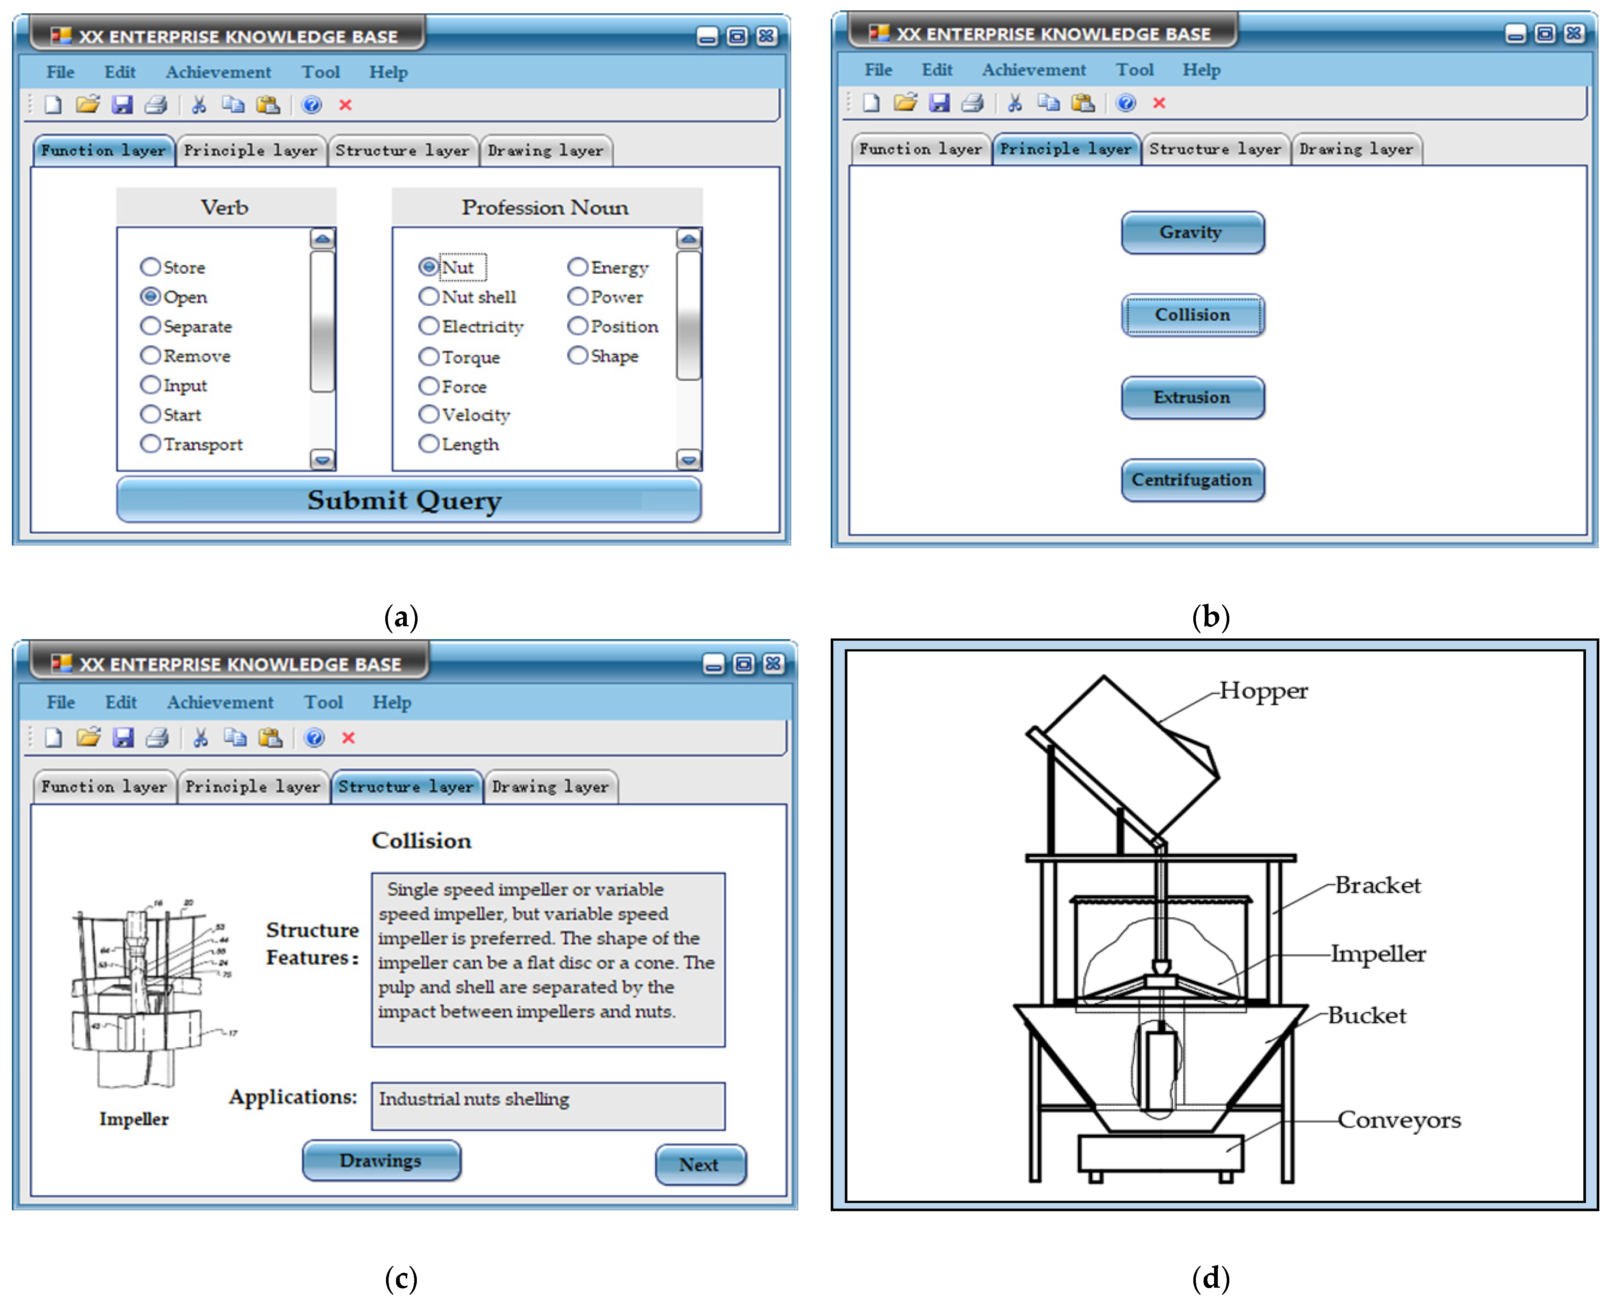Viewport: 1609px width, 1307px height.
Task: Click the Profession Noun list scroll-up arrow
Action: [688, 240]
